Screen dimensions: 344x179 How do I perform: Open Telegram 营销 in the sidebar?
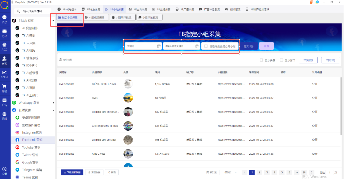(x=32, y=170)
